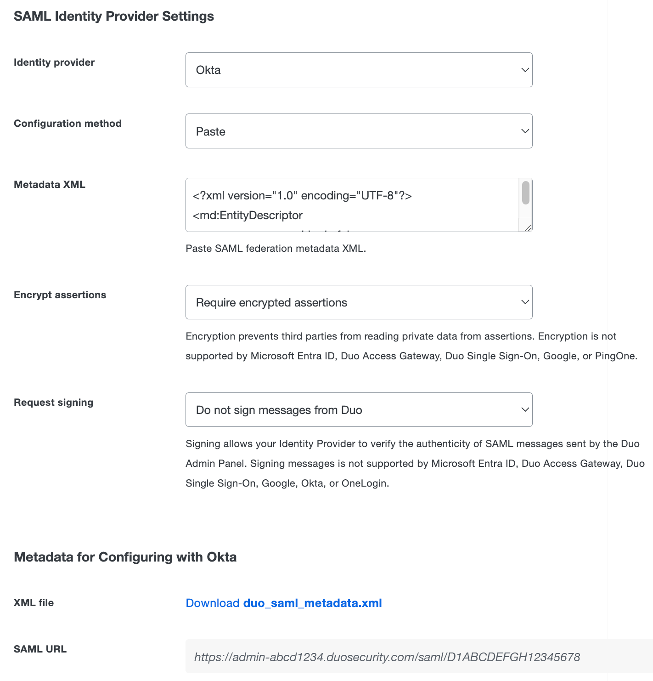Click the Encrypt assertions label

click(60, 295)
